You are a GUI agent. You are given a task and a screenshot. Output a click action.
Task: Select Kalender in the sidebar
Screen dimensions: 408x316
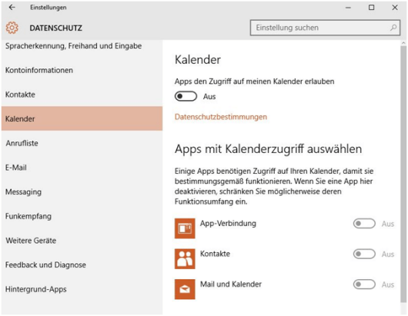click(82, 118)
